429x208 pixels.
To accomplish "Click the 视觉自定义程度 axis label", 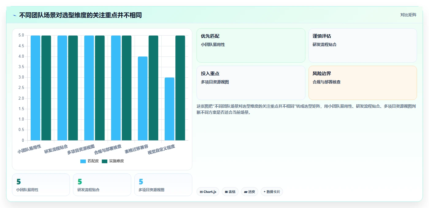I will [161, 150].
